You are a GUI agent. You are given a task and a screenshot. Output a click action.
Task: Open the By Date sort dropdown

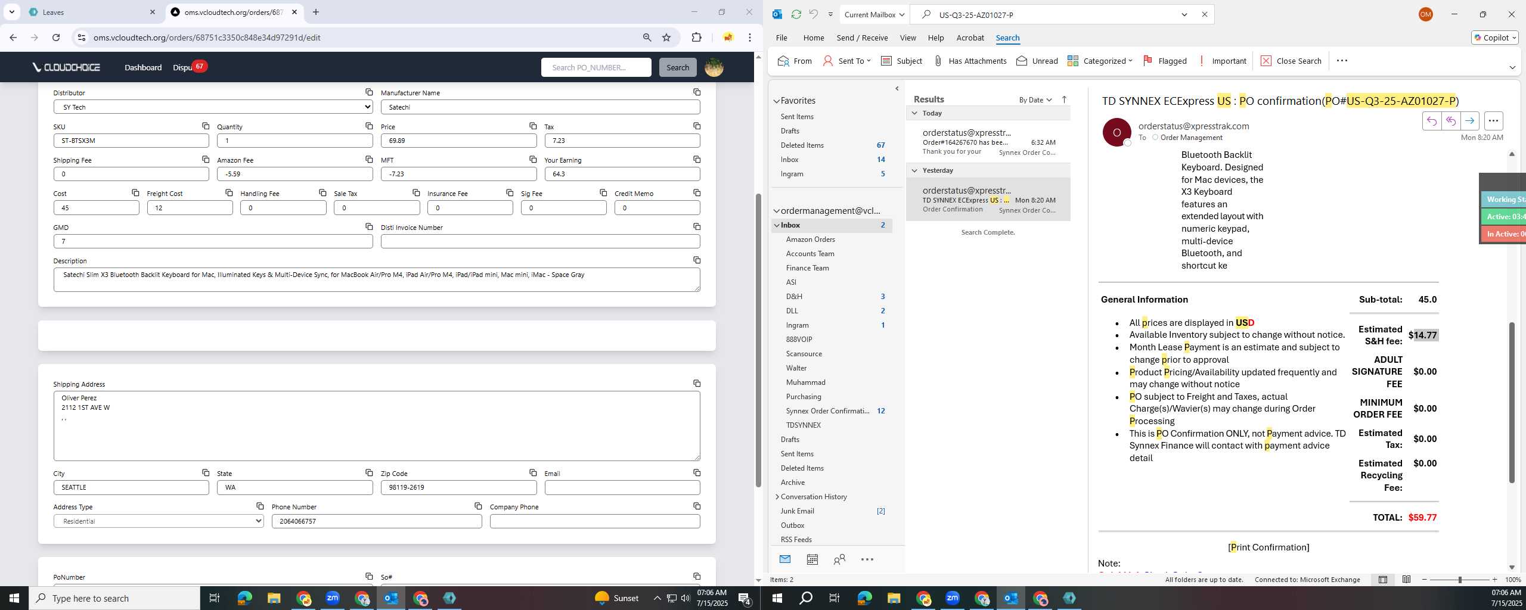coord(1035,99)
